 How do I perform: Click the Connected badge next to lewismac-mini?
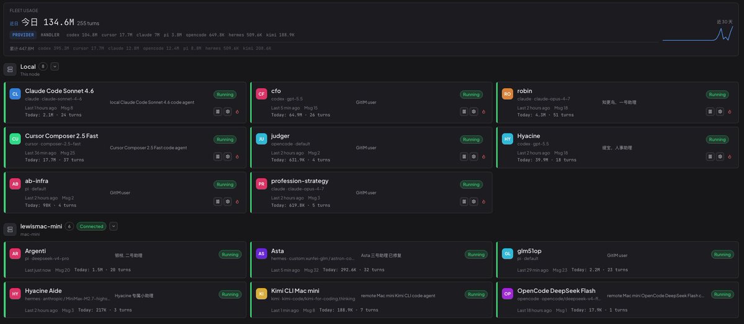click(92, 227)
